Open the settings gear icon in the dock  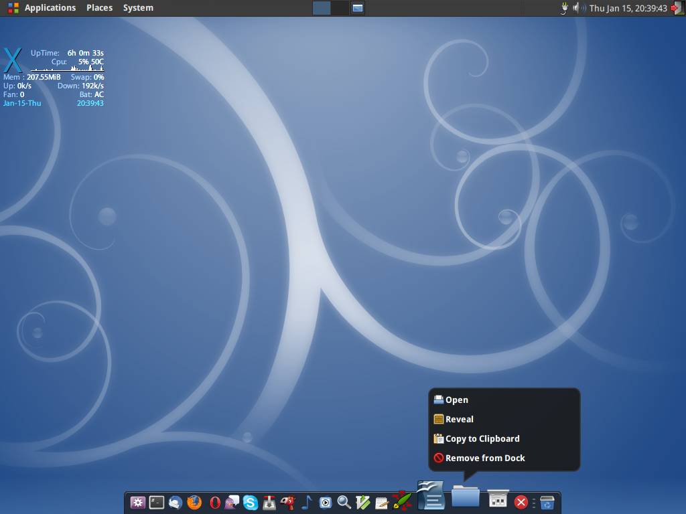pos(138,503)
